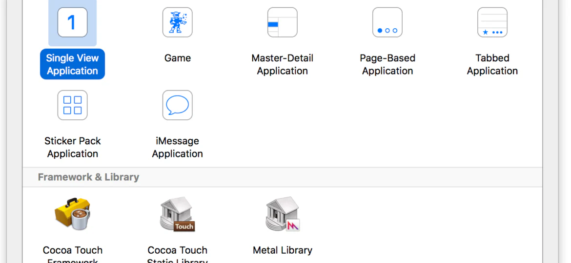Click the Sticker Pack Application label
The width and height of the screenshot is (571, 263).
pyautogui.click(x=72, y=147)
